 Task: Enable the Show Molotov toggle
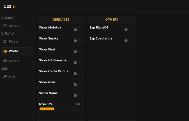pos(78,30)
